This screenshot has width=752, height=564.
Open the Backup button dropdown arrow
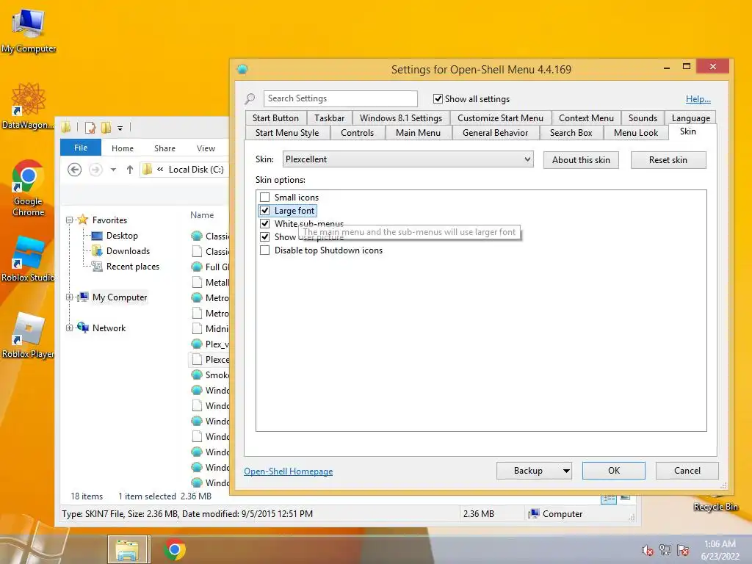[566, 471]
